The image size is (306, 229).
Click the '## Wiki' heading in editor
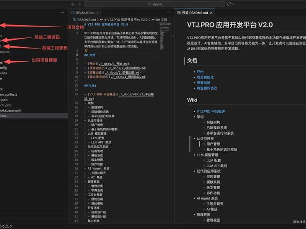[90, 85]
